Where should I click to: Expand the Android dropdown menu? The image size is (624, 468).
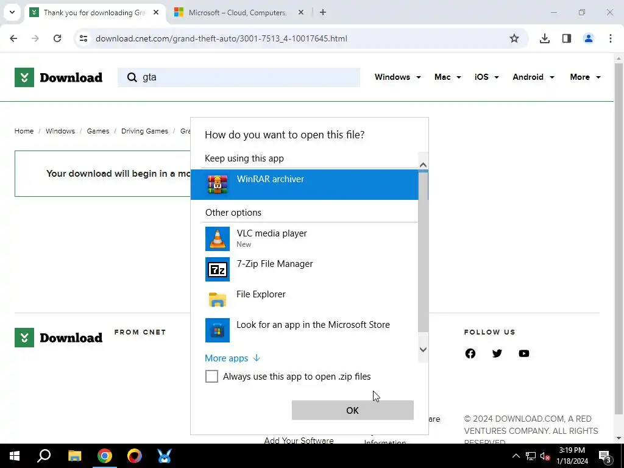(533, 77)
